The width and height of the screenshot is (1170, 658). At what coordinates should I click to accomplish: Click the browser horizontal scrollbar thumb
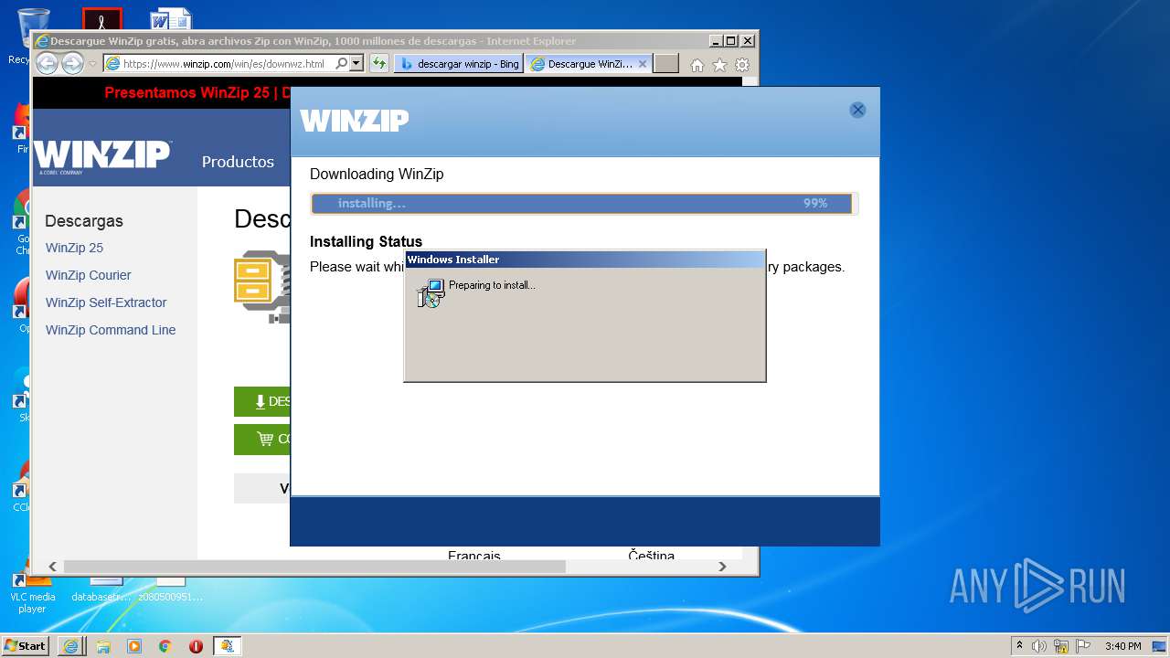(314, 567)
